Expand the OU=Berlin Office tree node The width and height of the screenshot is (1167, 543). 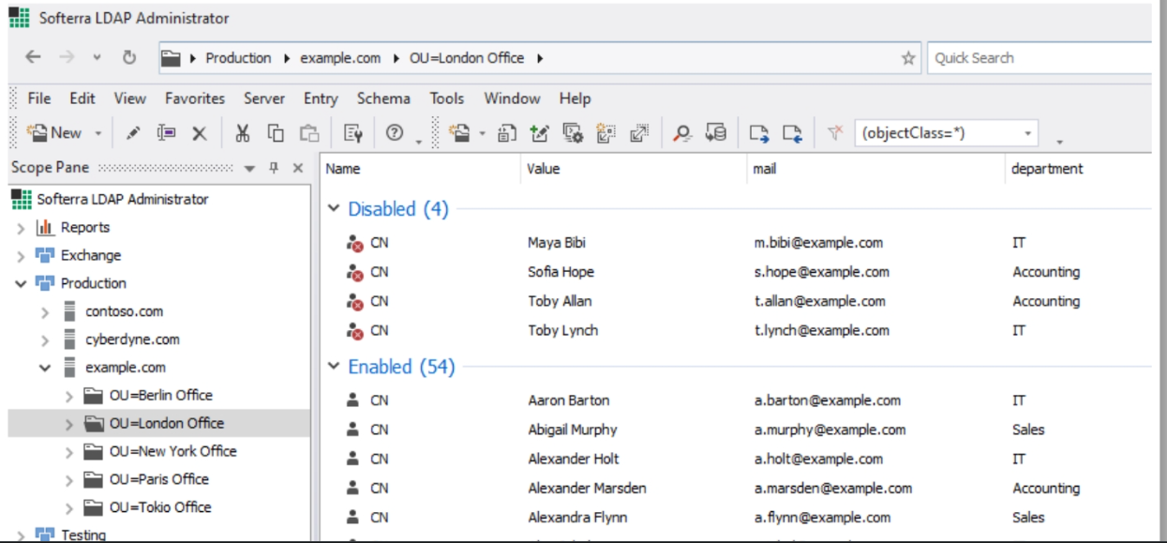coord(69,396)
